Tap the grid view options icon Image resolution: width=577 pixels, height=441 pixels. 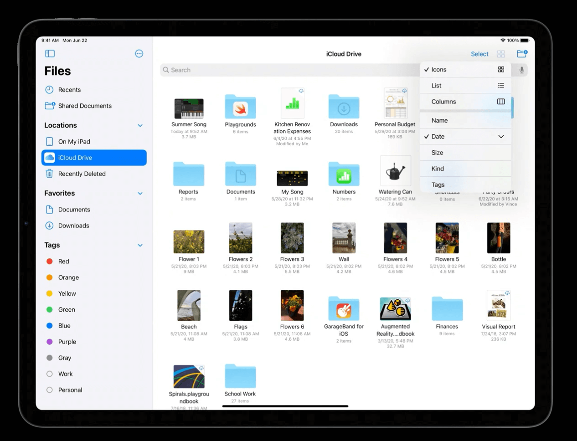(501, 54)
